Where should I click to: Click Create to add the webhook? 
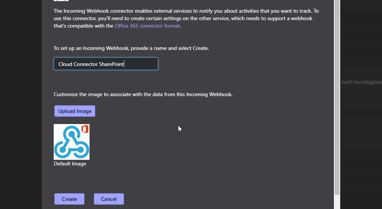pyautogui.click(x=69, y=199)
